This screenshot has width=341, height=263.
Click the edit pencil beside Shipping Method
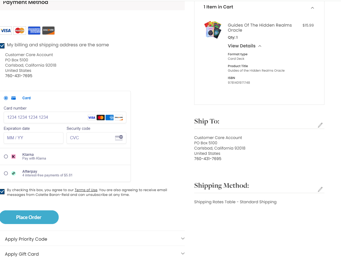pos(320,189)
